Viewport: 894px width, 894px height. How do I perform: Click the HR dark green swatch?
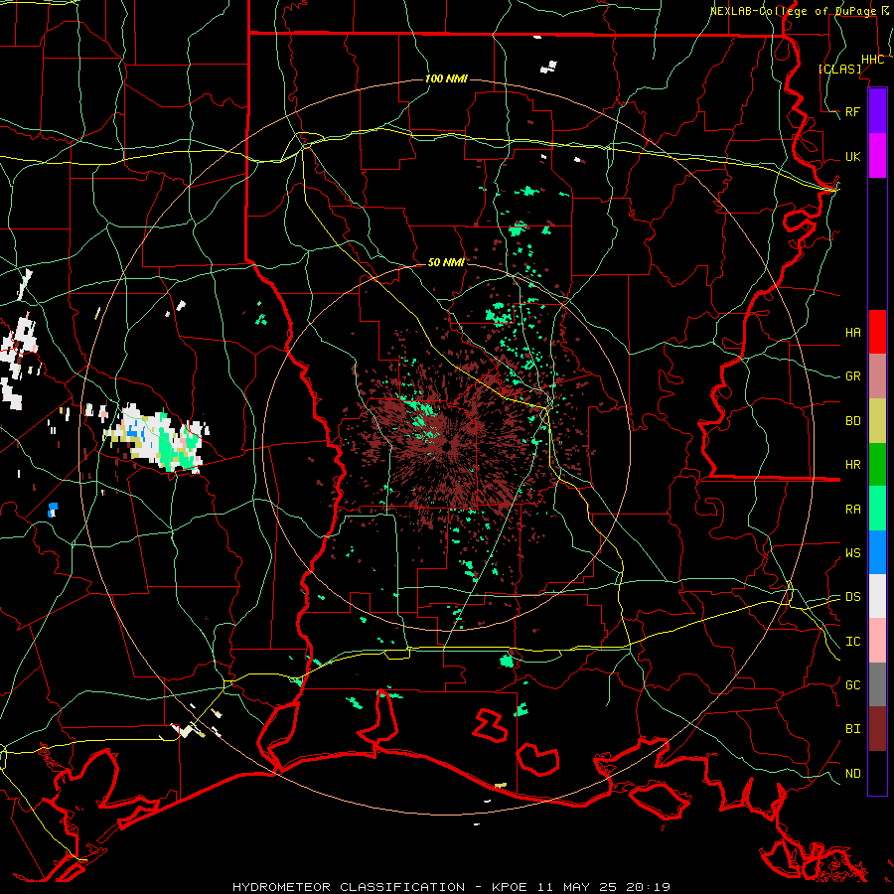coord(877,464)
